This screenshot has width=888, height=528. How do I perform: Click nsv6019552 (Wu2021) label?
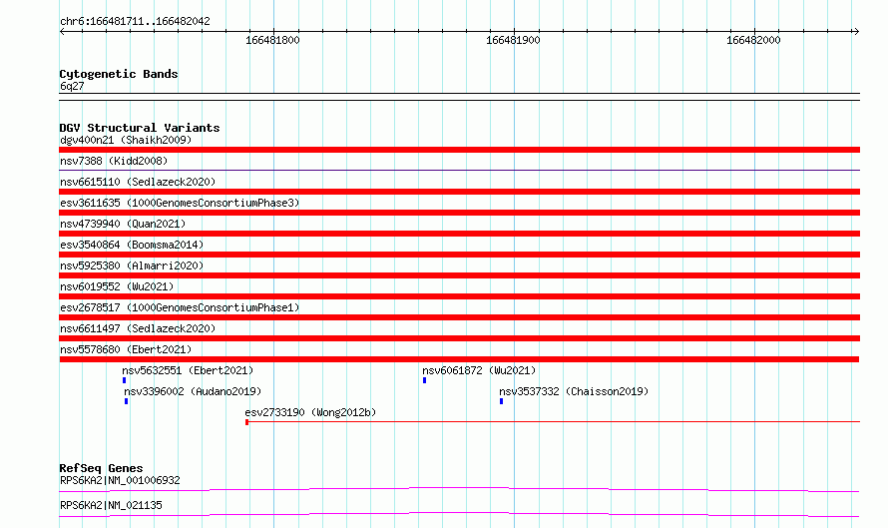117,286
